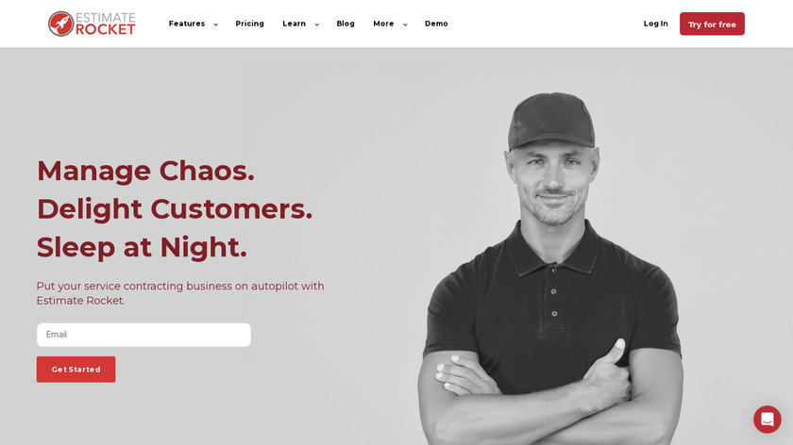This screenshot has width=793, height=445.
Task: Click the Try for free button
Action: pos(712,24)
